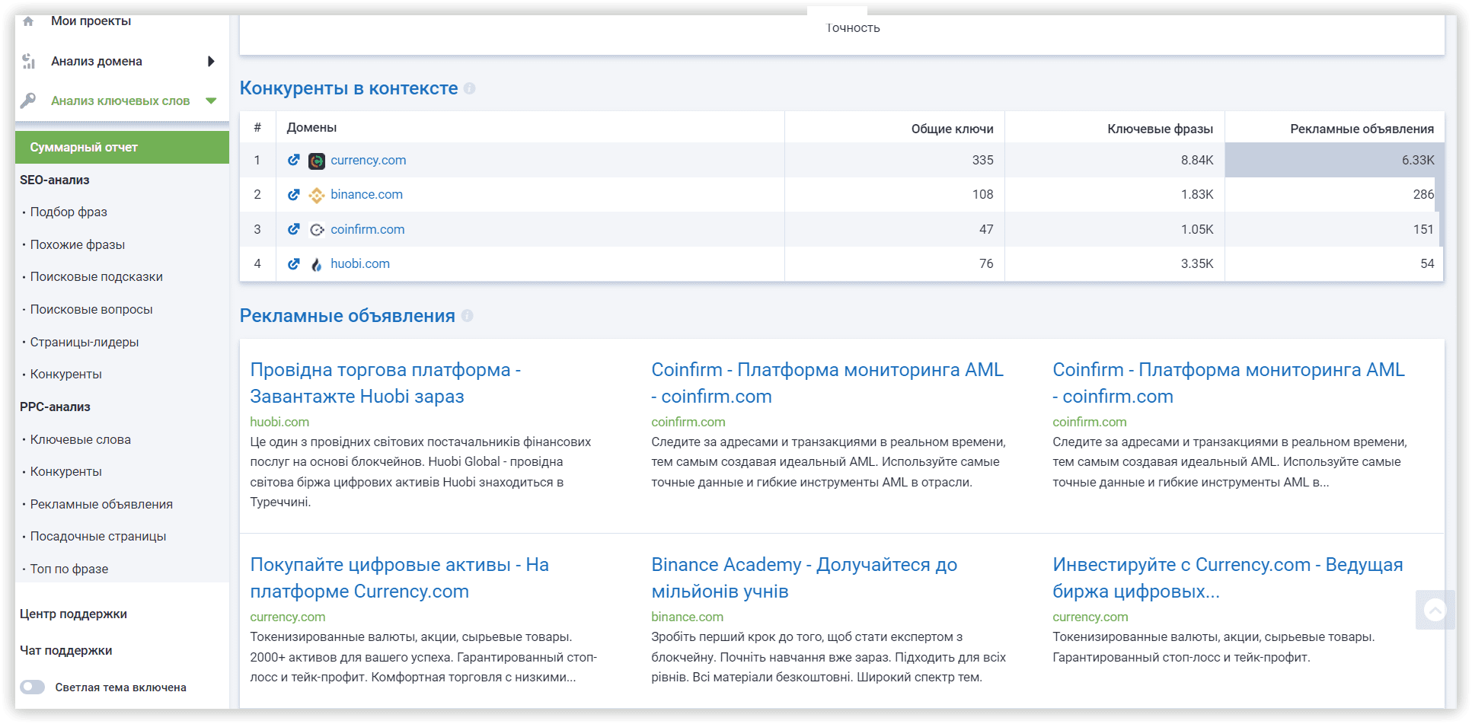The image size is (1472, 724).
Task: Click the home icon beside Мои проекты
Action: pos(28,21)
